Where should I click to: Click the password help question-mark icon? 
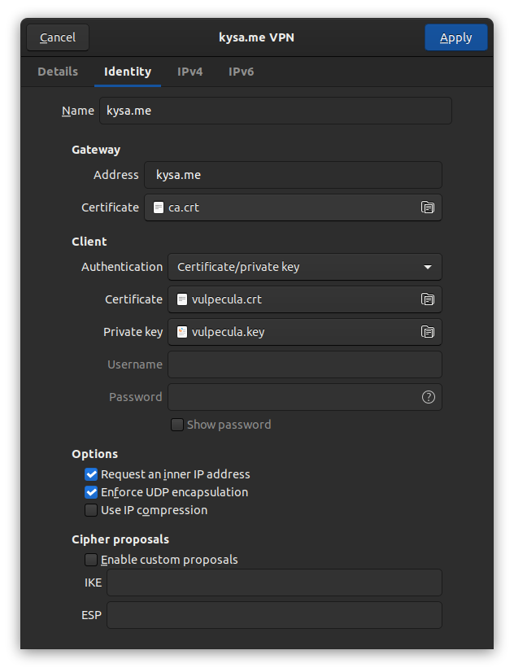428,397
